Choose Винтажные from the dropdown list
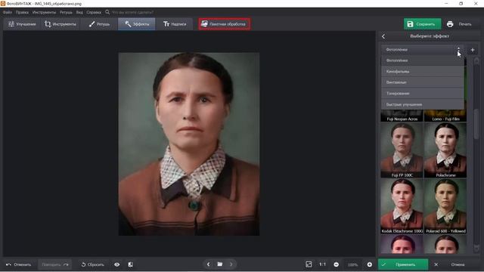This screenshot has width=484, height=272. point(422,82)
